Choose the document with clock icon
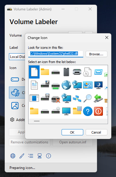116x177 pixels. (87, 72)
